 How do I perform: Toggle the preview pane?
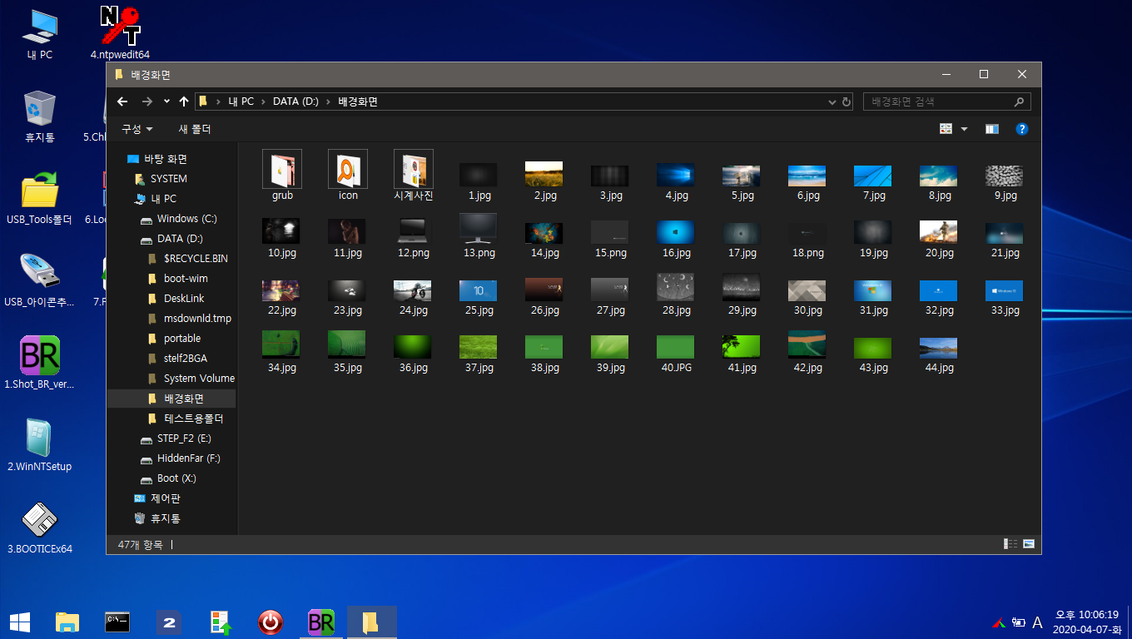(x=991, y=129)
